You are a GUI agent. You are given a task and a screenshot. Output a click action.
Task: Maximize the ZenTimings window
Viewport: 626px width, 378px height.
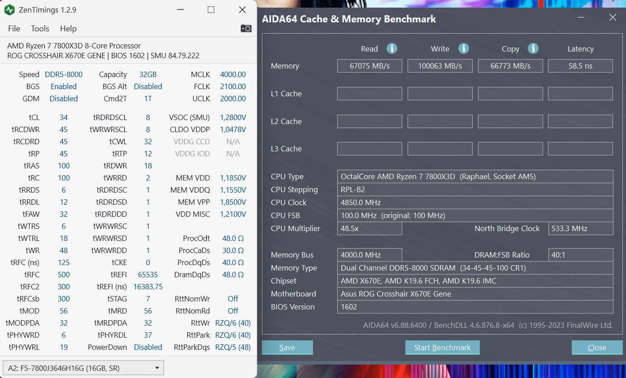pos(211,10)
